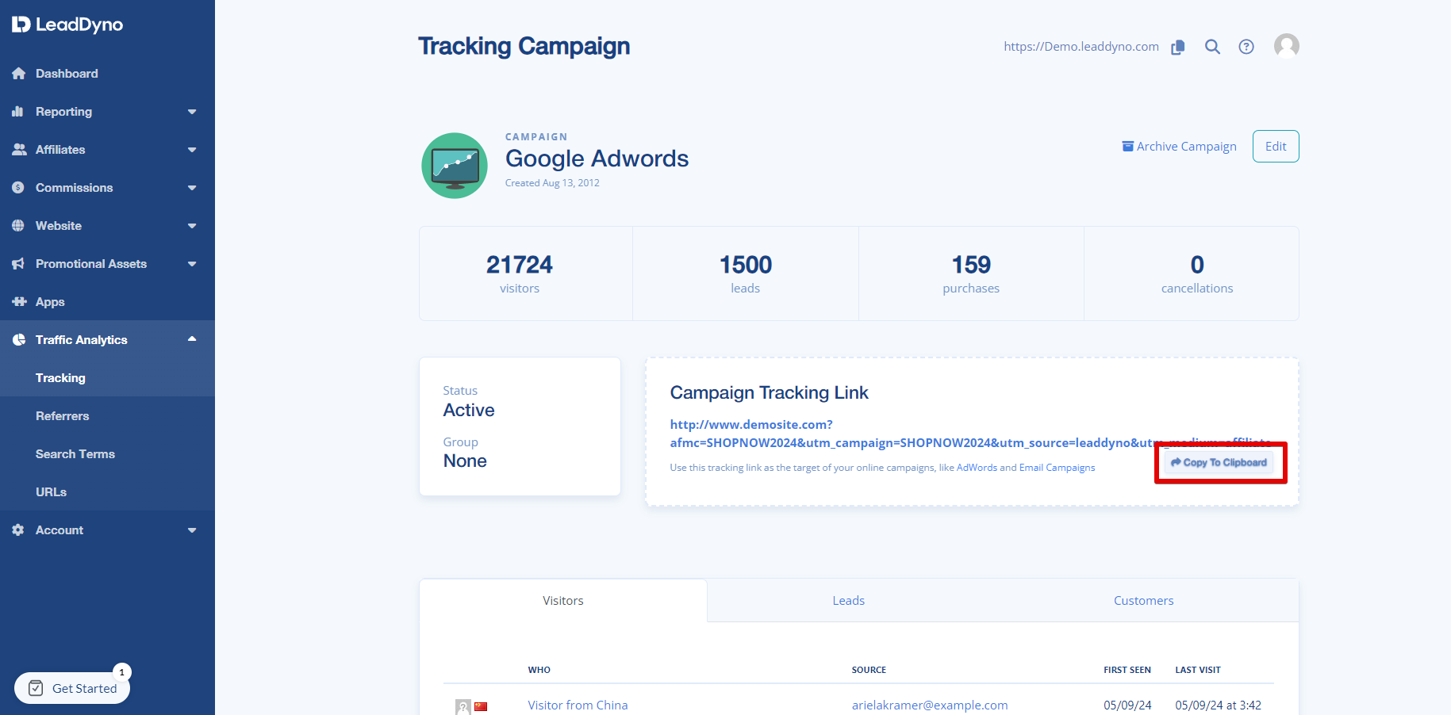Open the Apps menu item
Image resolution: width=1451 pixels, height=715 pixels.
[x=107, y=302]
